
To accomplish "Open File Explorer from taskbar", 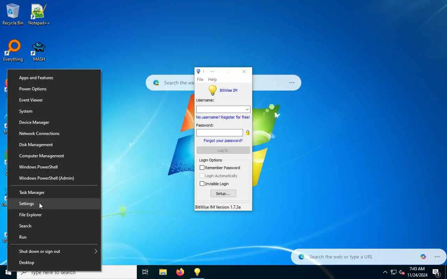I will coord(163,272).
